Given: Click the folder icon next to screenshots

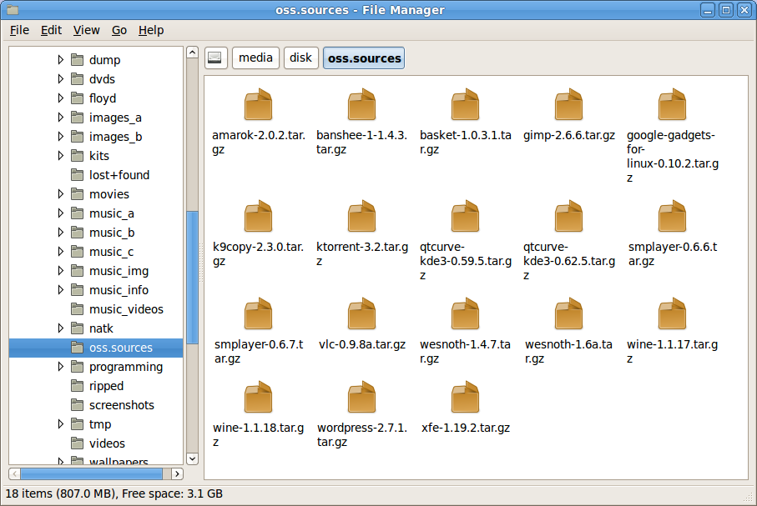Looking at the screenshot, I should (78, 404).
